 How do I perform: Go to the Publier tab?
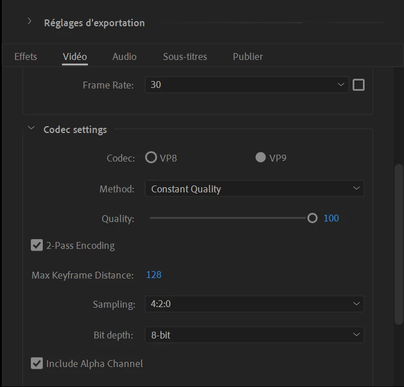(248, 57)
